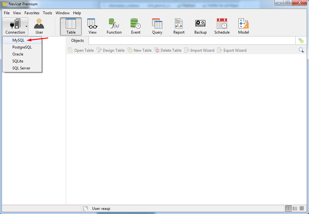
Task: Open the Backup toolbar icon
Action: (x=200, y=26)
